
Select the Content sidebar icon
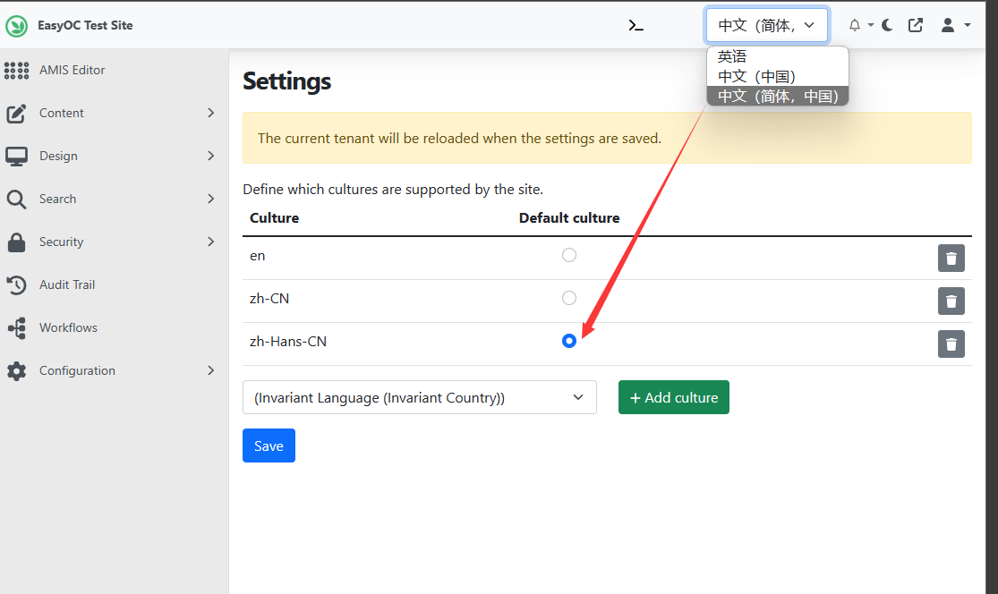[x=16, y=113]
